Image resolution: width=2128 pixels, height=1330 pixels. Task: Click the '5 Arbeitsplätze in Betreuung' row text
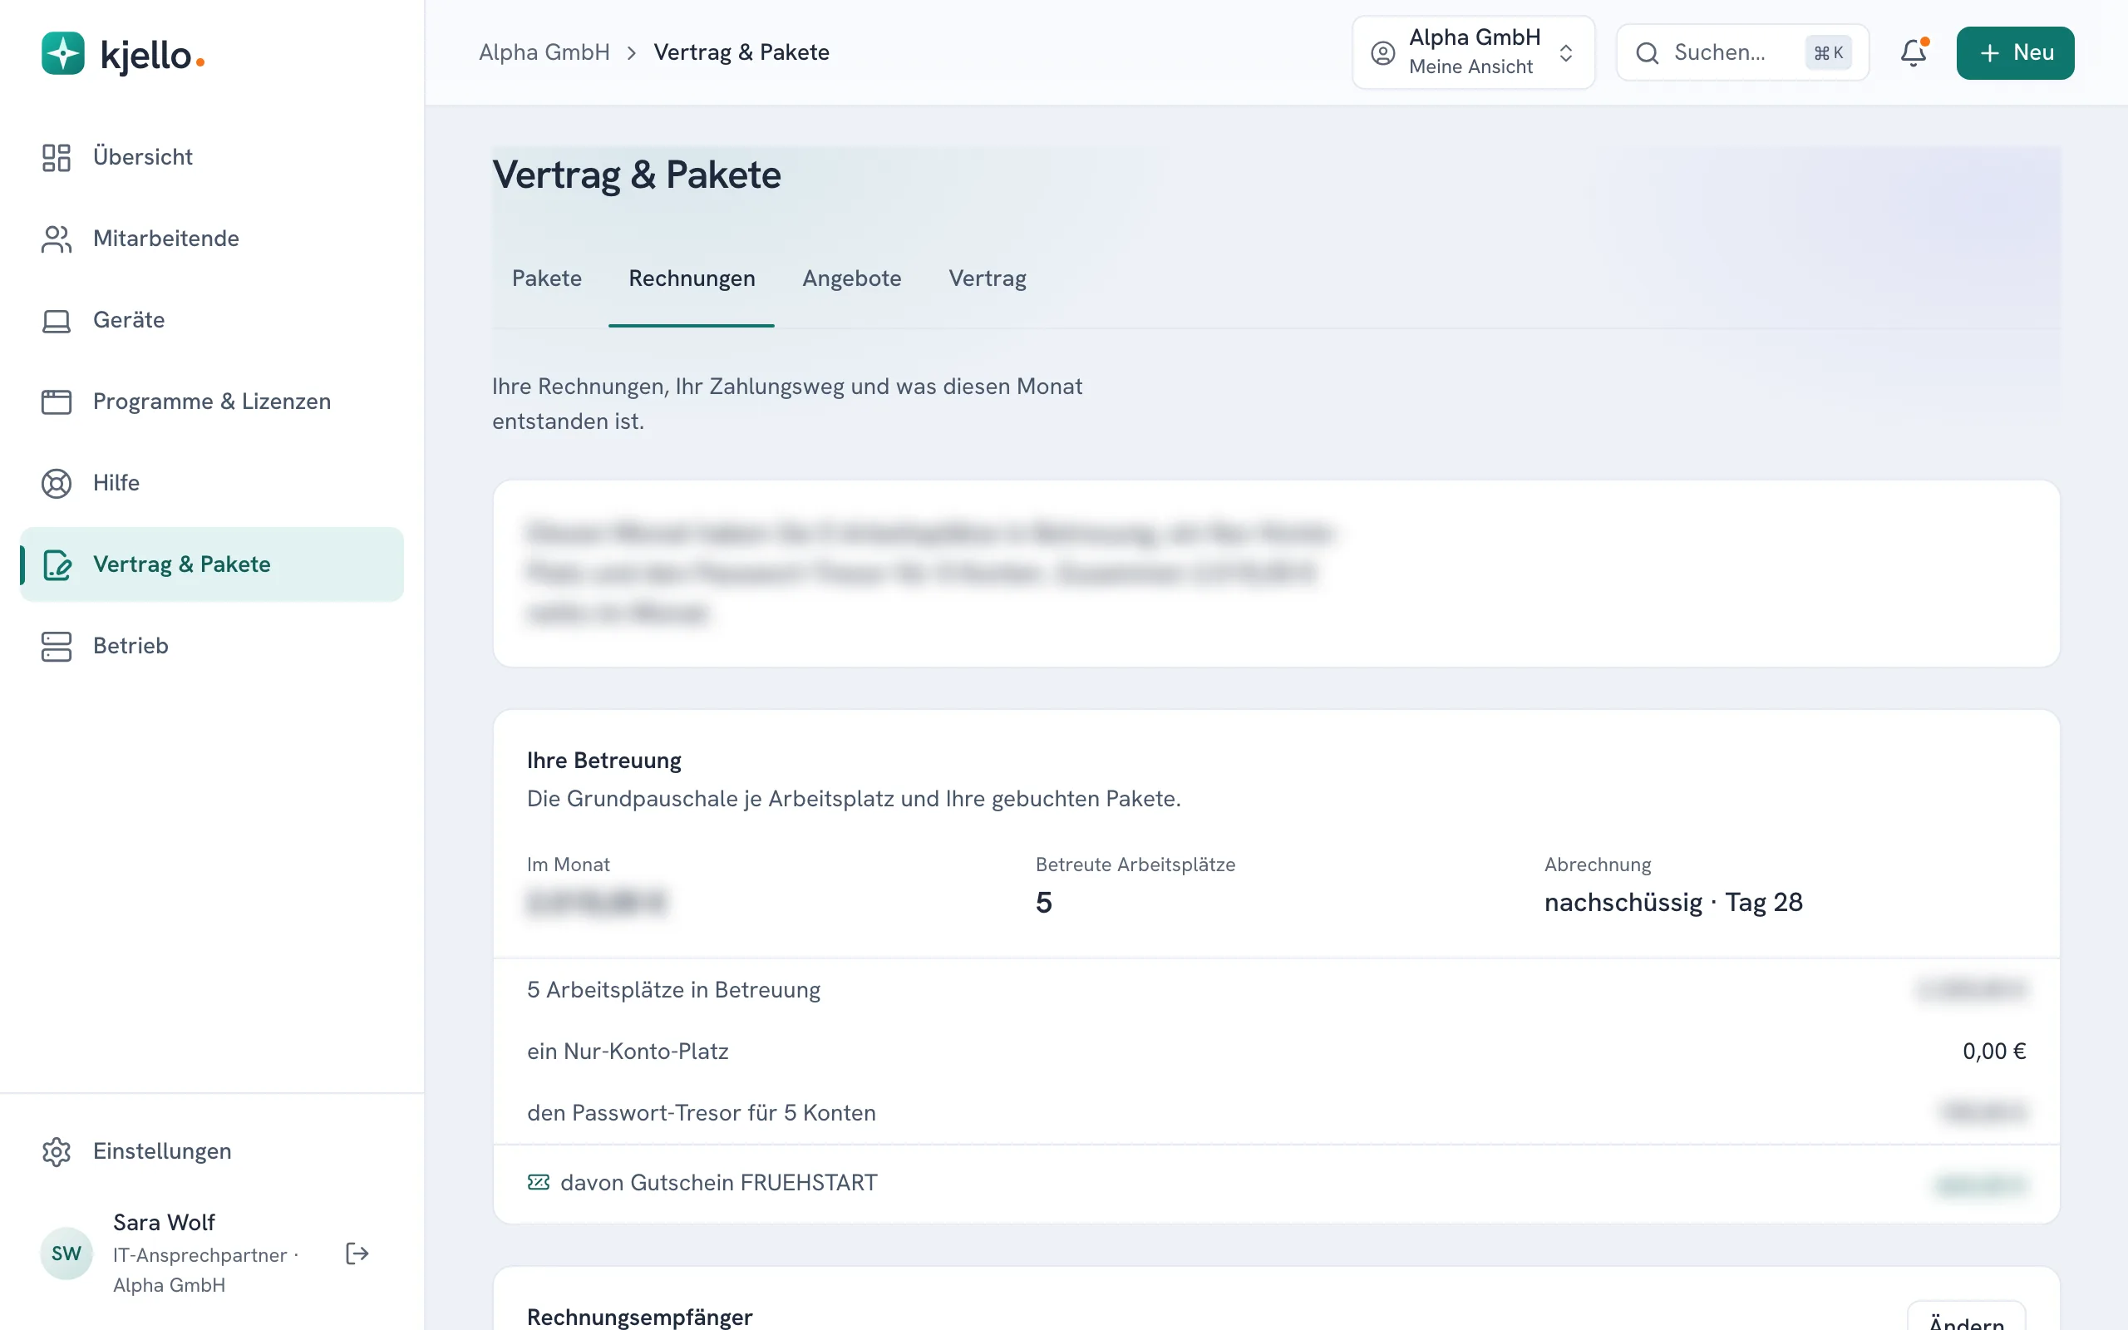[x=672, y=989]
